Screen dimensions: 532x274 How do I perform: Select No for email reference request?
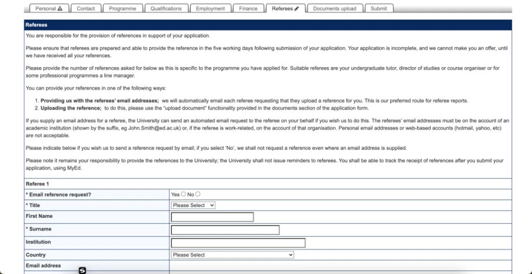[198, 194]
